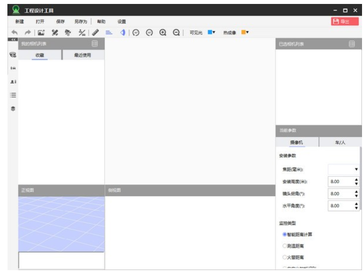This screenshot has height=279, width=364.
Task: Increase the 安装高度(米) value with up arrow
Action: pyautogui.click(x=356, y=179)
